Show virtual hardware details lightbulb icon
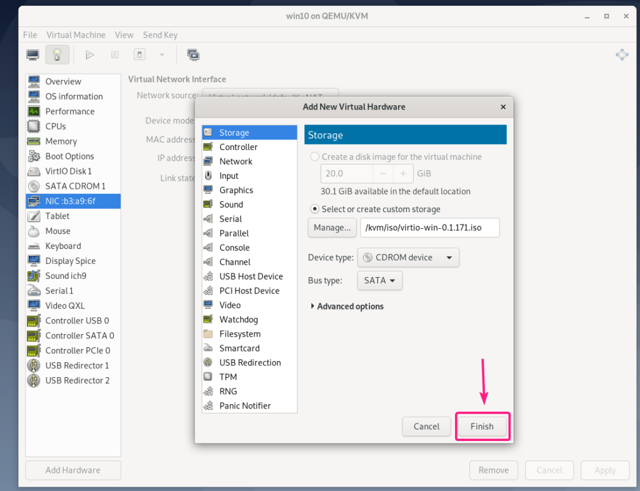 57,55
